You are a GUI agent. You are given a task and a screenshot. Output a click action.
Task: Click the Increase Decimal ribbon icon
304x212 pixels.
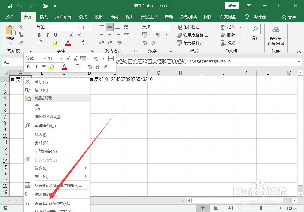click(x=145, y=43)
